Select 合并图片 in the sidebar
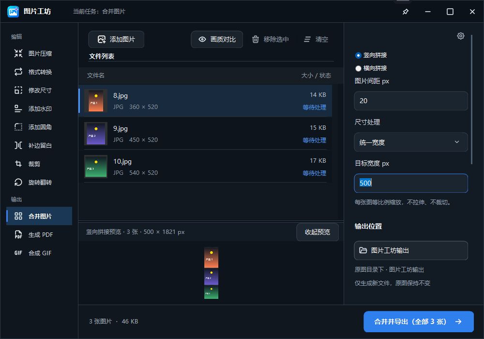Viewport: 484px width, 339px height. tap(39, 216)
